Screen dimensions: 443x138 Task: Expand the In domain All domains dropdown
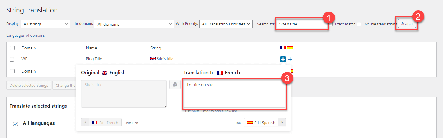pos(134,24)
